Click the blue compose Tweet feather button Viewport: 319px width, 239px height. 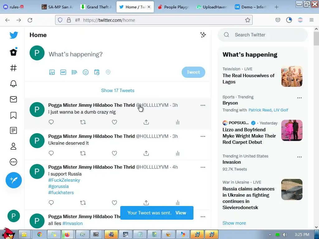click(x=14, y=180)
